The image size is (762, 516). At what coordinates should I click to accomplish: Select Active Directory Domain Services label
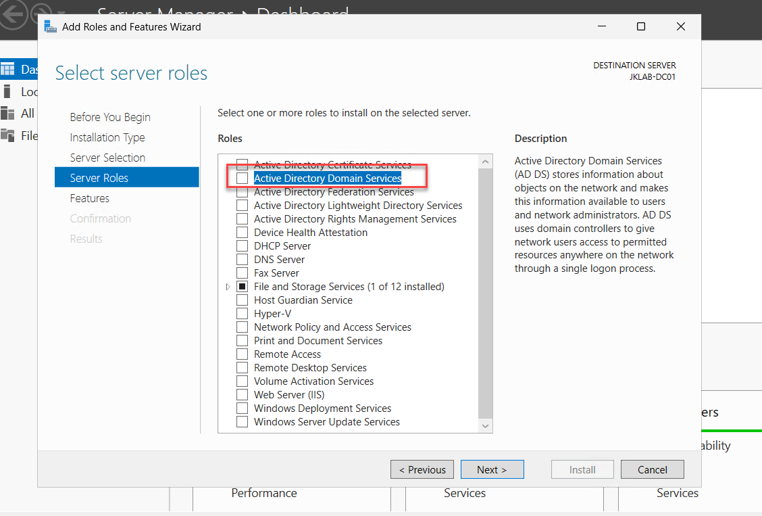328,179
